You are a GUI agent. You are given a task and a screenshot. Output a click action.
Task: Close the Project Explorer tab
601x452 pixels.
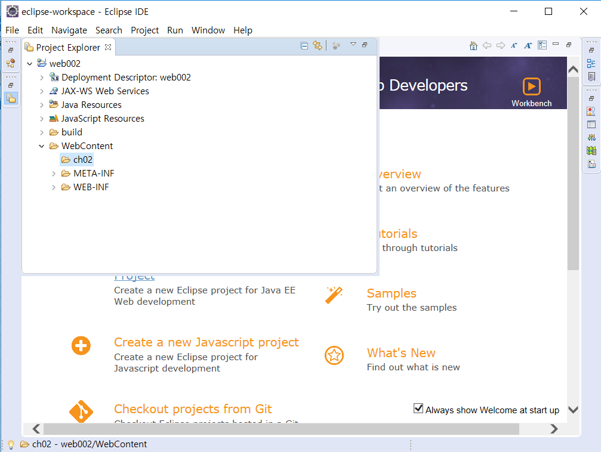[108, 47]
